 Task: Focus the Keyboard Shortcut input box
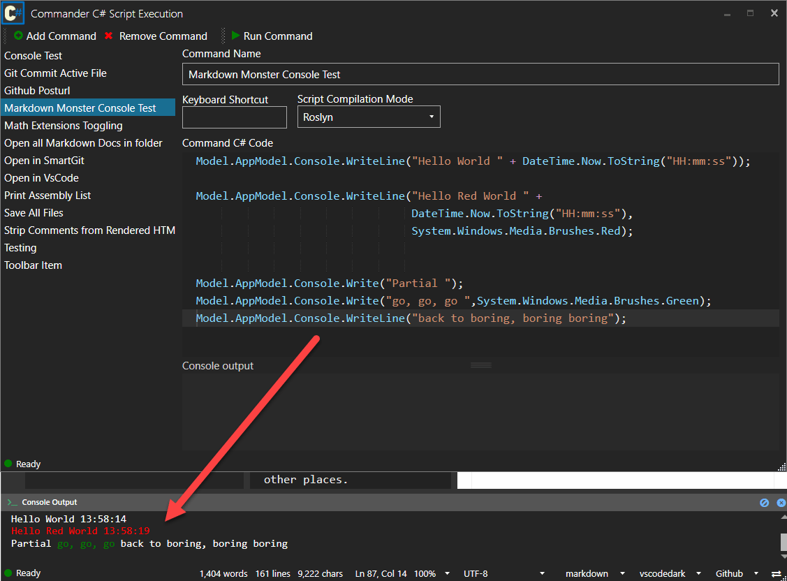tap(235, 117)
